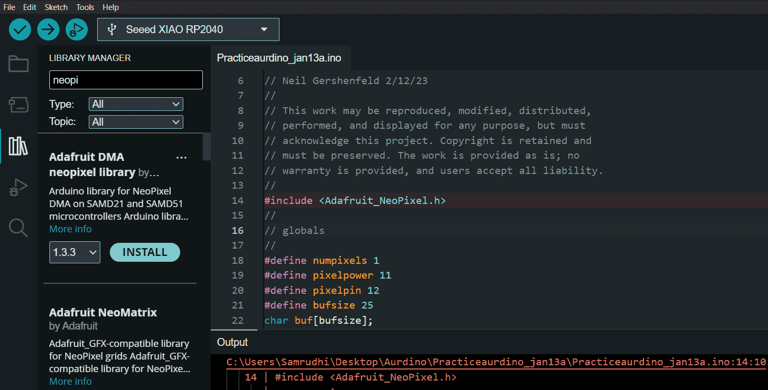The height and width of the screenshot is (390, 768).
Task: Click the error file path in Output
Action: tap(496, 362)
